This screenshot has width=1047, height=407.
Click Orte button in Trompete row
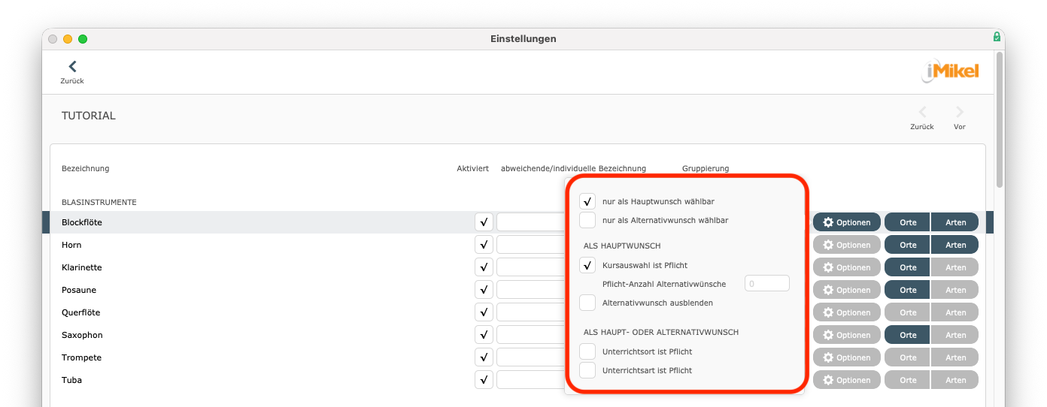(x=908, y=357)
